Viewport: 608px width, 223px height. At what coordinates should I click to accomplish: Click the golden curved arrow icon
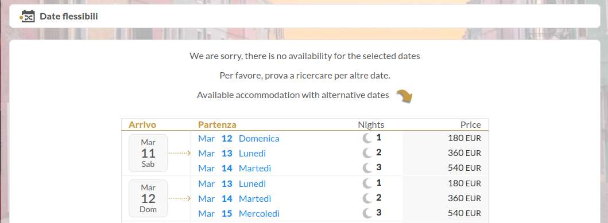[404, 96]
